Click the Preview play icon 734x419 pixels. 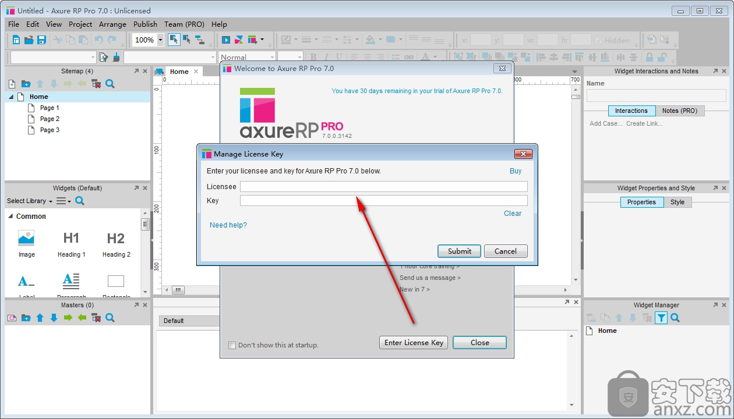pos(226,40)
